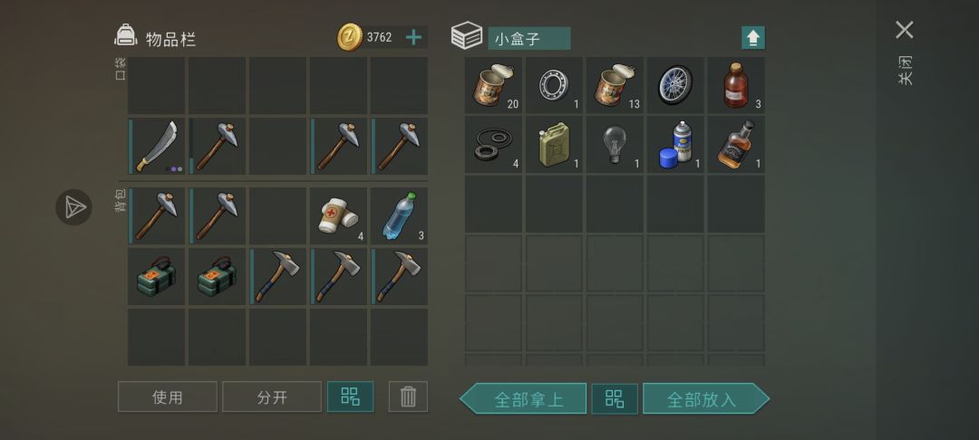Select the whiskey bottle item
The image size is (979, 440).
pyautogui.click(x=735, y=145)
